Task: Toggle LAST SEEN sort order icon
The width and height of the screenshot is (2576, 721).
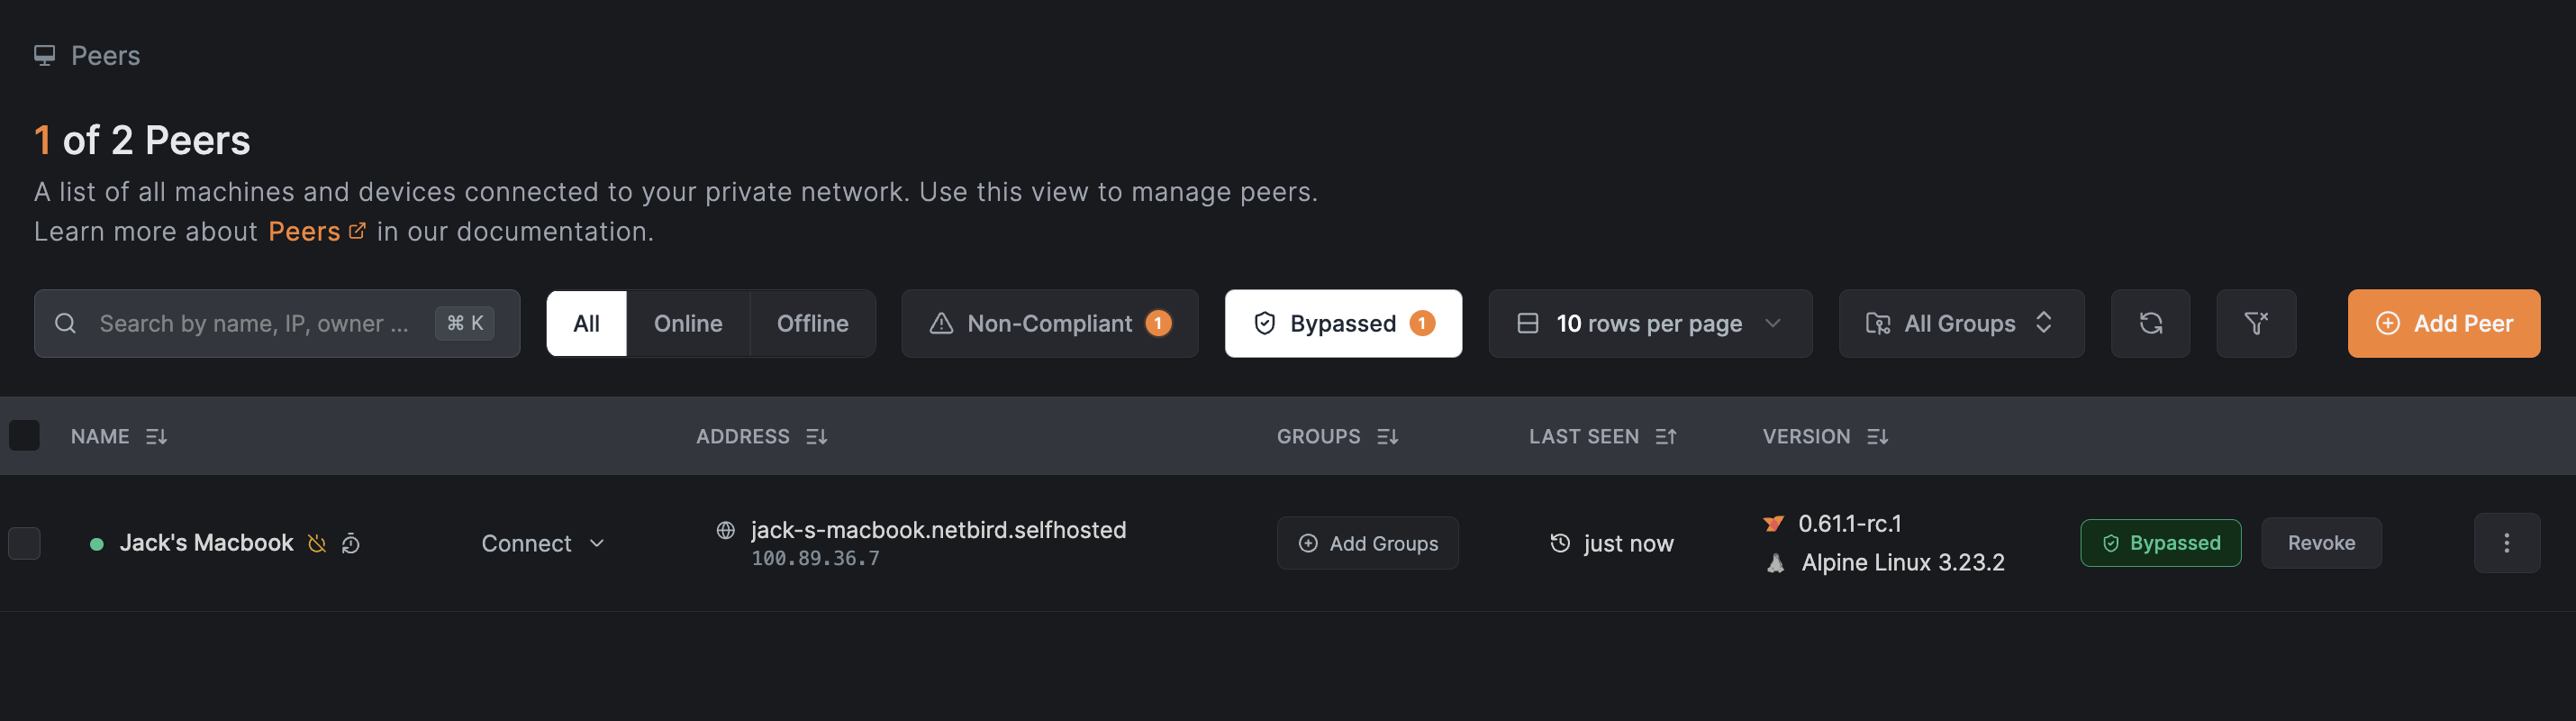Action: (1665, 437)
